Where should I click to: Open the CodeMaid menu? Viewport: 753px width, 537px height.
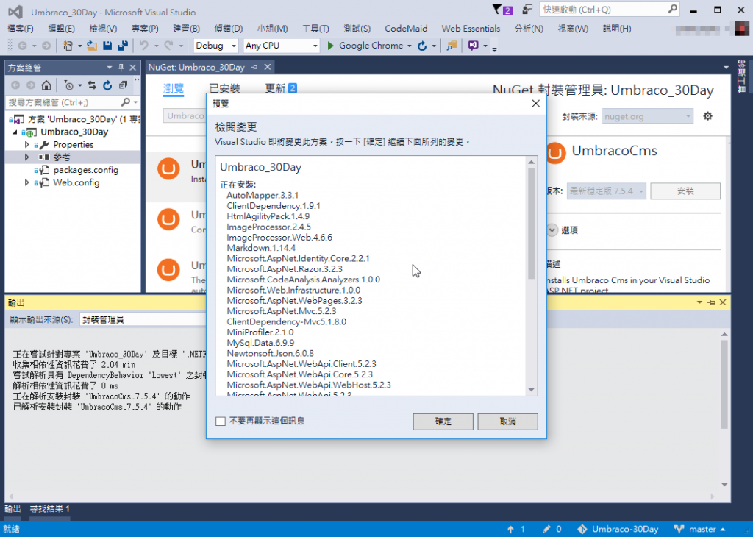tap(406, 29)
